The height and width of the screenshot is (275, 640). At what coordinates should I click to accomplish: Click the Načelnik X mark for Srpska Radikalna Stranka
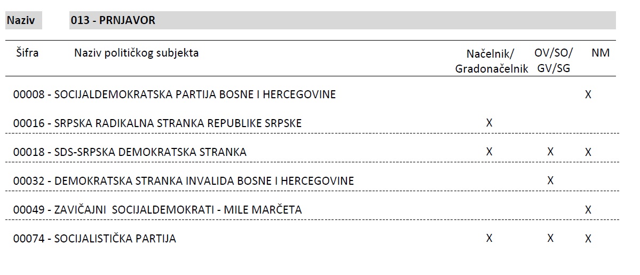(489, 123)
